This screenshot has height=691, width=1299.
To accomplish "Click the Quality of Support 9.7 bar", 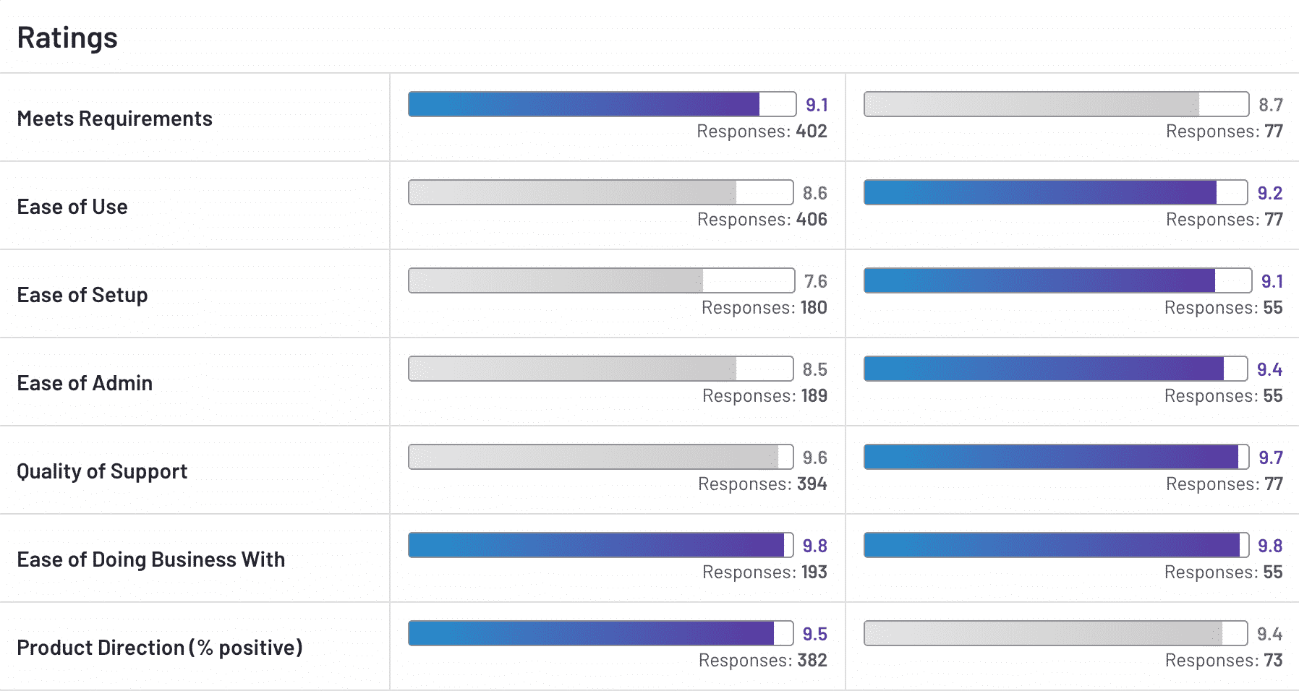I will [x=1056, y=457].
